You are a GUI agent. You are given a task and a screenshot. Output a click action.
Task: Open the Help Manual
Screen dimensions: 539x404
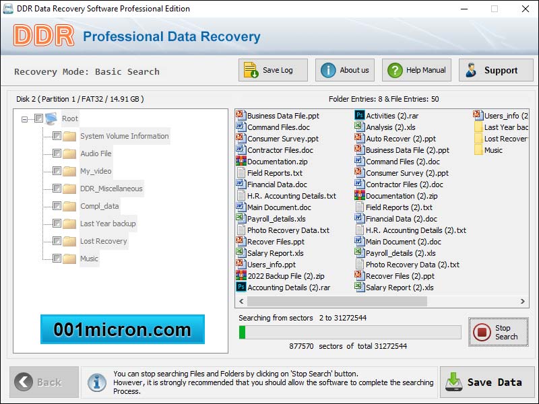(416, 70)
